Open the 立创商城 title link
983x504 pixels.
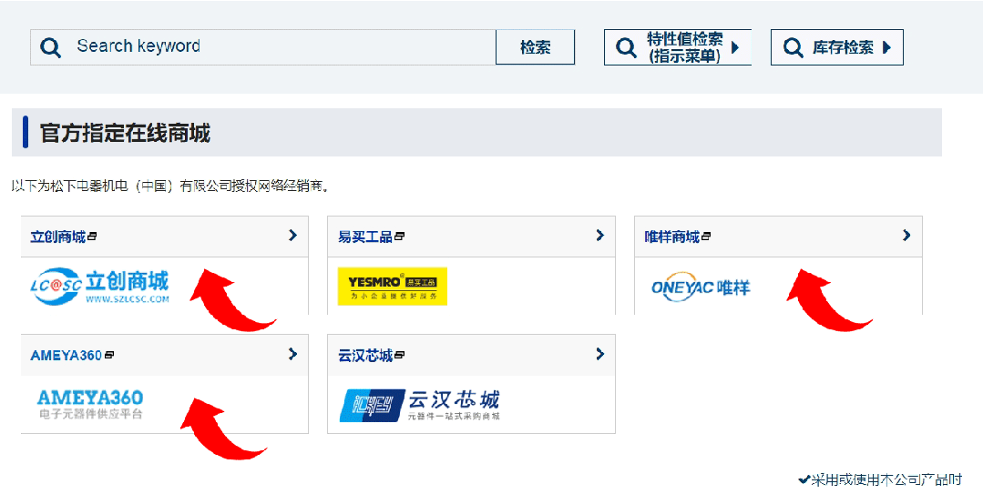pos(58,237)
